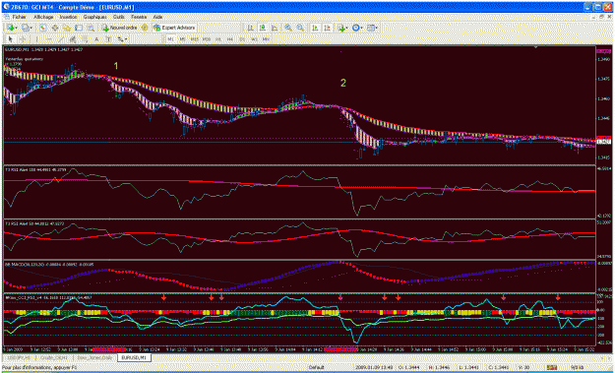The image size is (615, 373).
Task: Select the text label tool marked T
Action: (108, 39)
